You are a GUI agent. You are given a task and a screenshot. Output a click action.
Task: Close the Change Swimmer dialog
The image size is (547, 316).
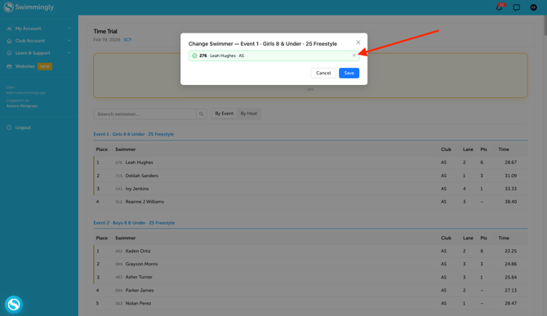[358, 42]
